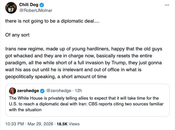
Task: View the 18.5K Views analytics
Action: point(68,124)
